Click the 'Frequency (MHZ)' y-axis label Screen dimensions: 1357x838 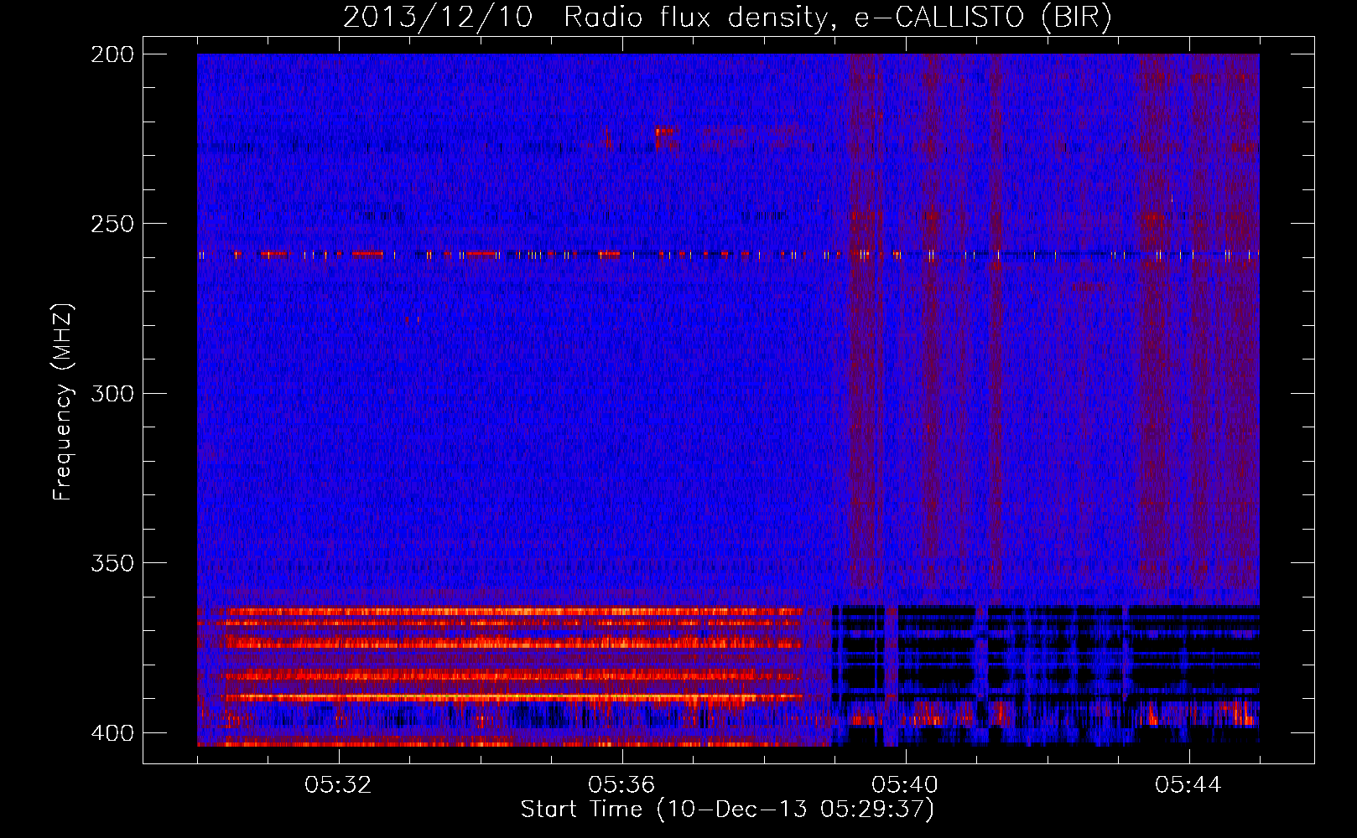(x=63, y=402)
